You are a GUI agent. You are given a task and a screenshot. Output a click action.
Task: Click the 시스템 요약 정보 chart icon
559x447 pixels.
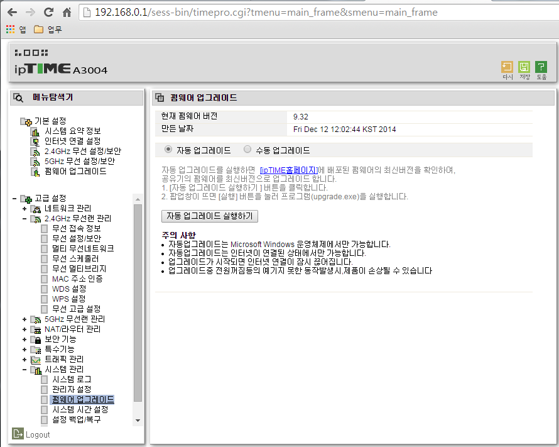(35, 131)
